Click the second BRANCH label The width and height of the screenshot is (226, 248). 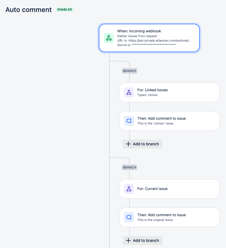(129, 167)
